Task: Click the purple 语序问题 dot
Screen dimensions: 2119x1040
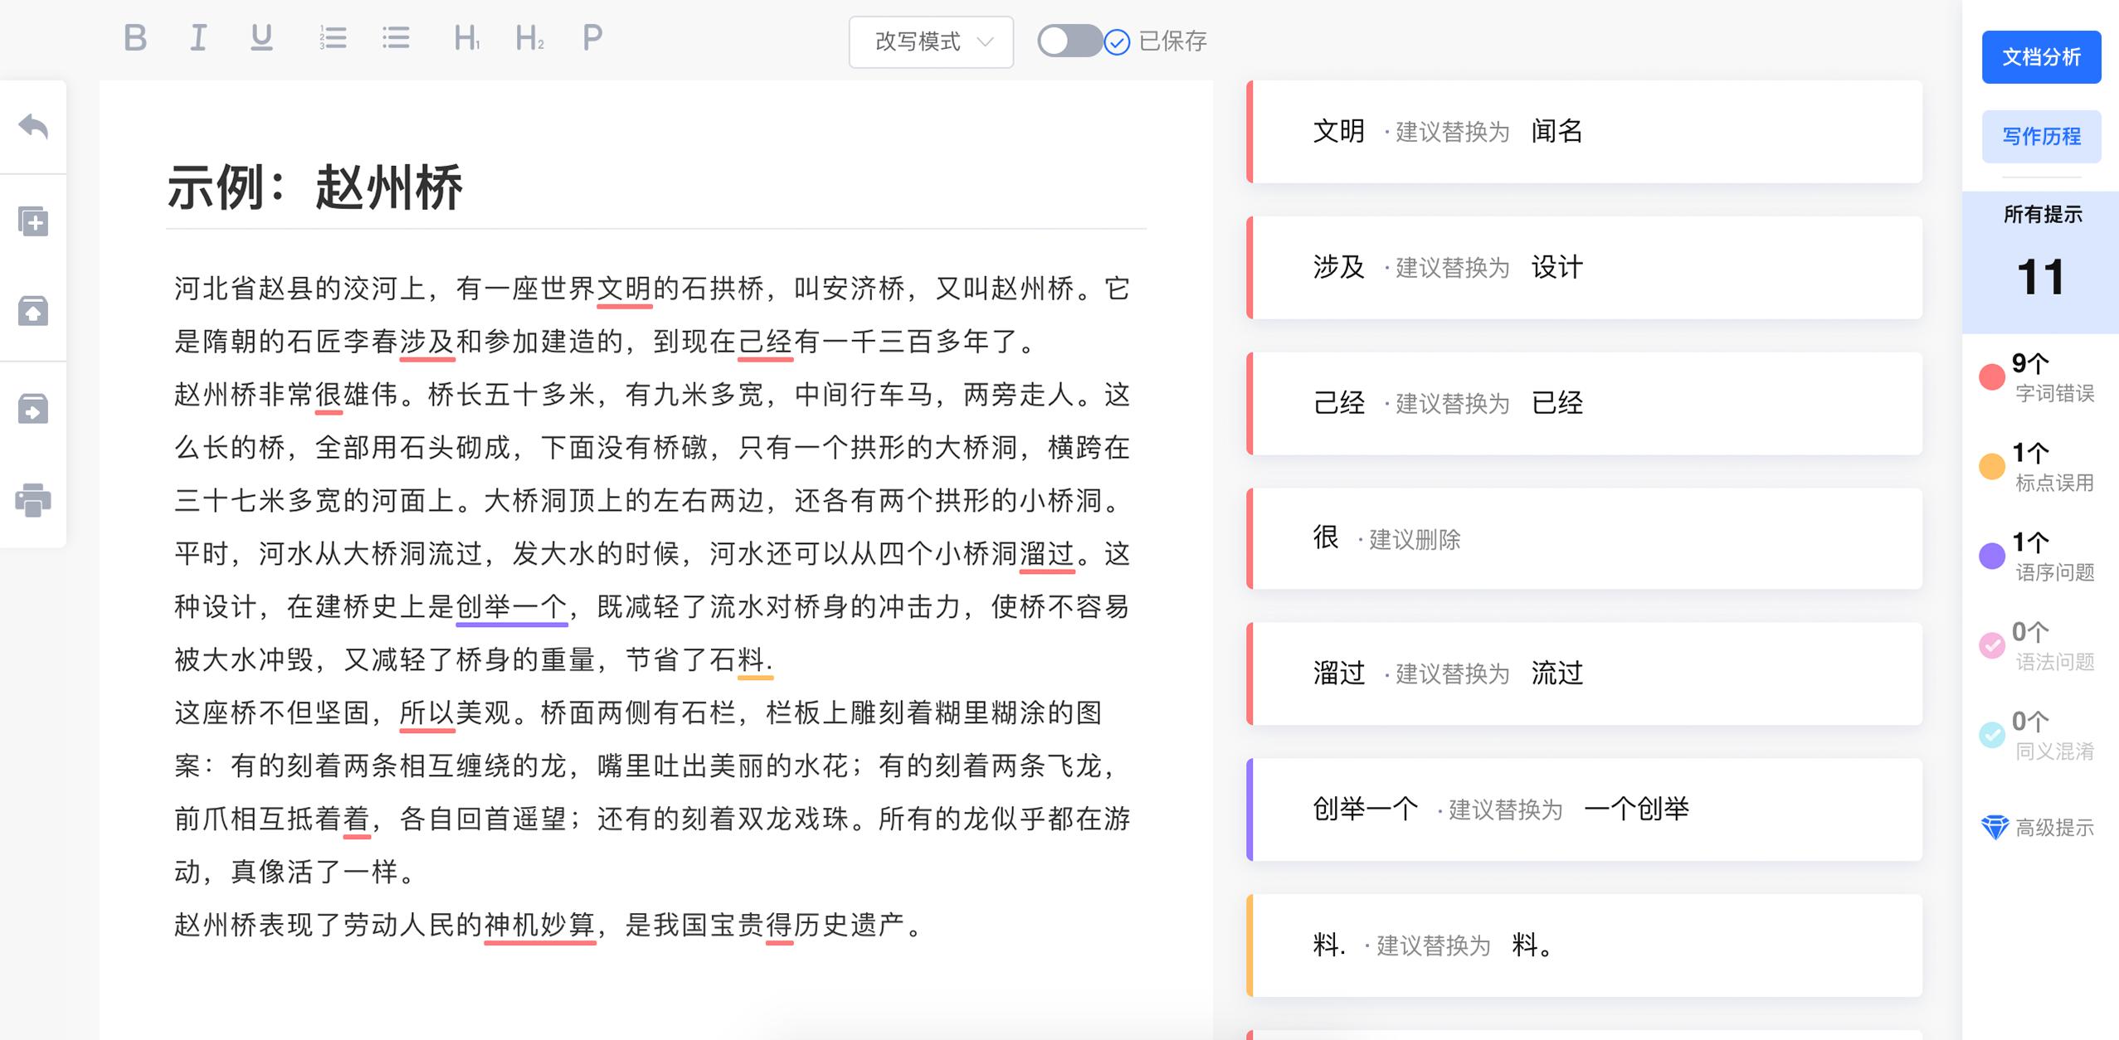Action: (1992, 556)
